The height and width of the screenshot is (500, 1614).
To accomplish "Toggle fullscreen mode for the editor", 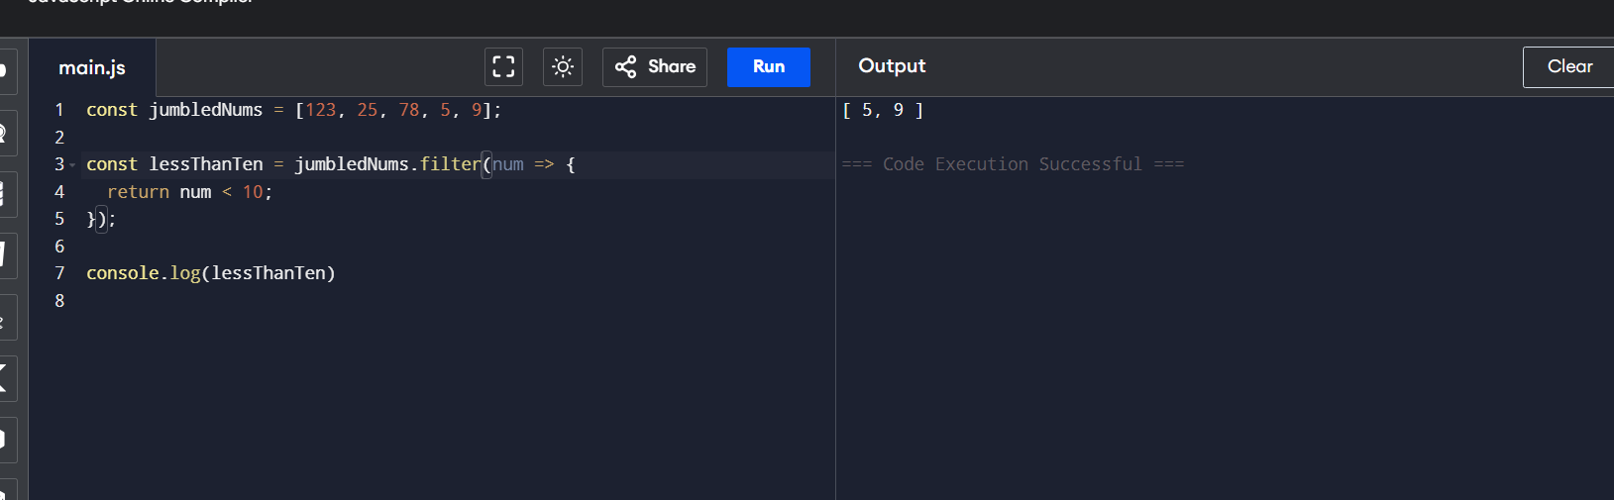I will click(x=503, y=67).
